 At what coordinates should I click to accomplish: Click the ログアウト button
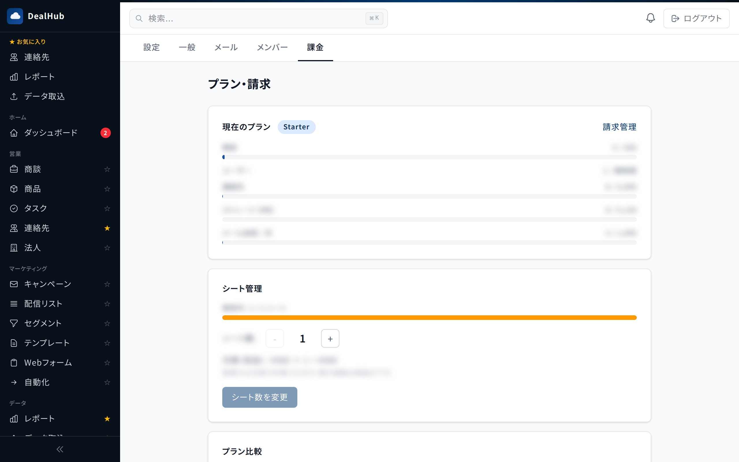pos(696,18)
